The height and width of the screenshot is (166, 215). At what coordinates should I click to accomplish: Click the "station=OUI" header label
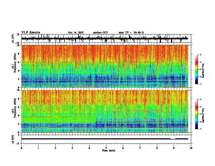coord(100,33)
